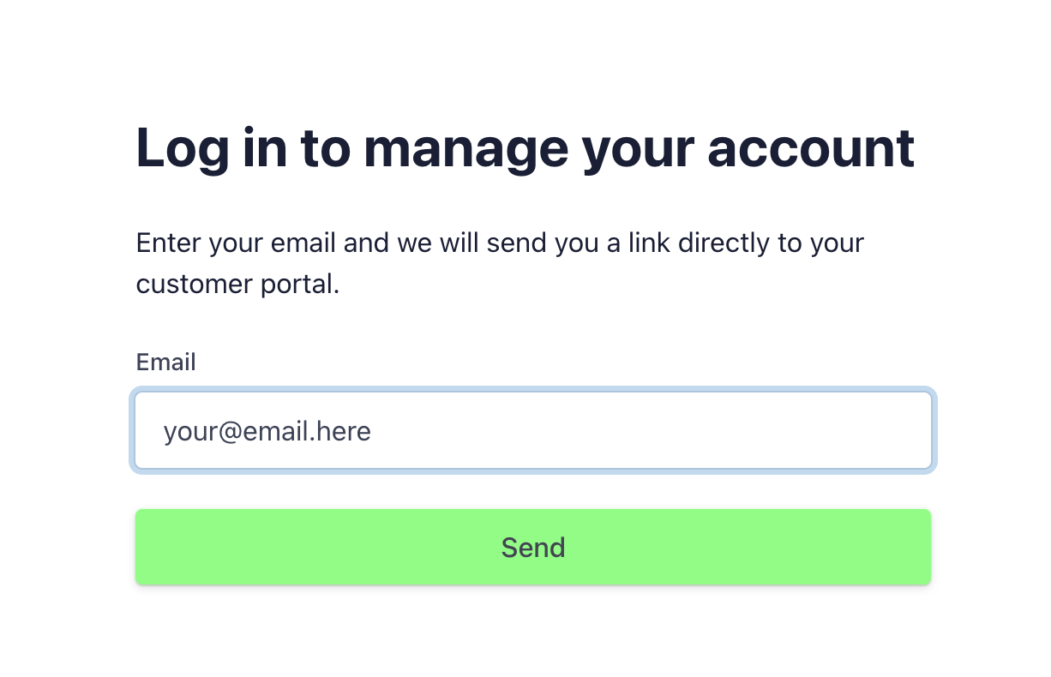This screenshot has width=1051, height=677.
Task: Click the Email label above the field
Action: click(165, 362)
